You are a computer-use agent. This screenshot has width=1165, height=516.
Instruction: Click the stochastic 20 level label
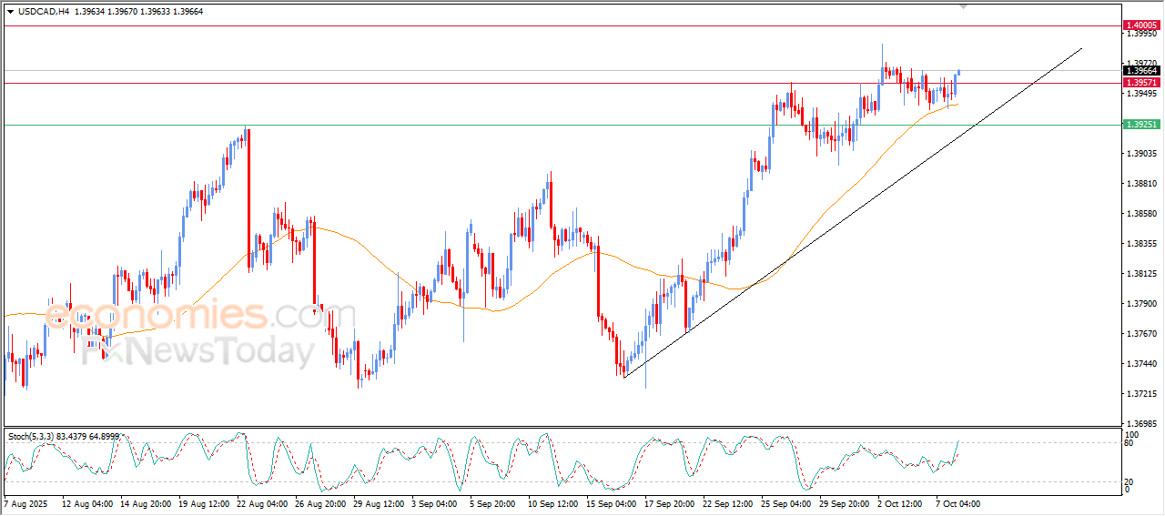point(1130,481)
